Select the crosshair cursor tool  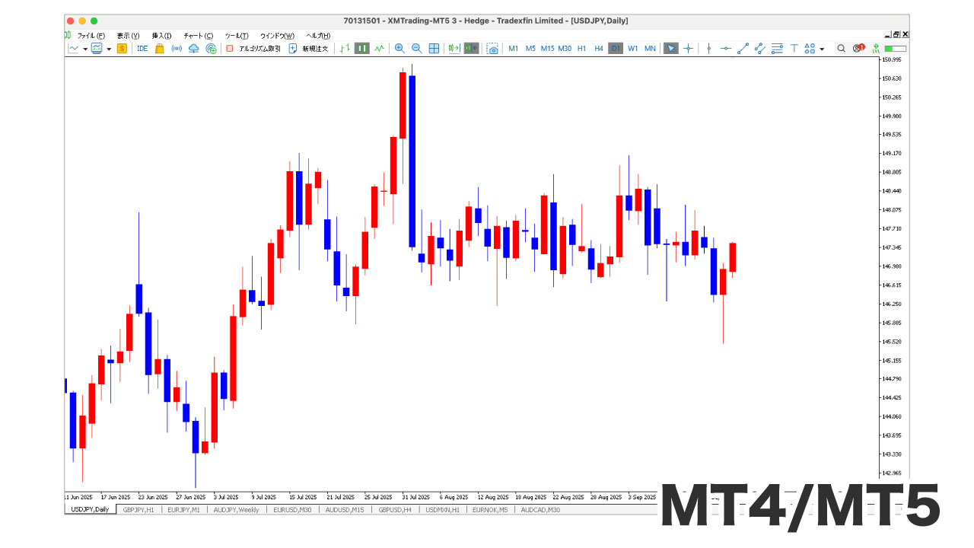point(688,49)
